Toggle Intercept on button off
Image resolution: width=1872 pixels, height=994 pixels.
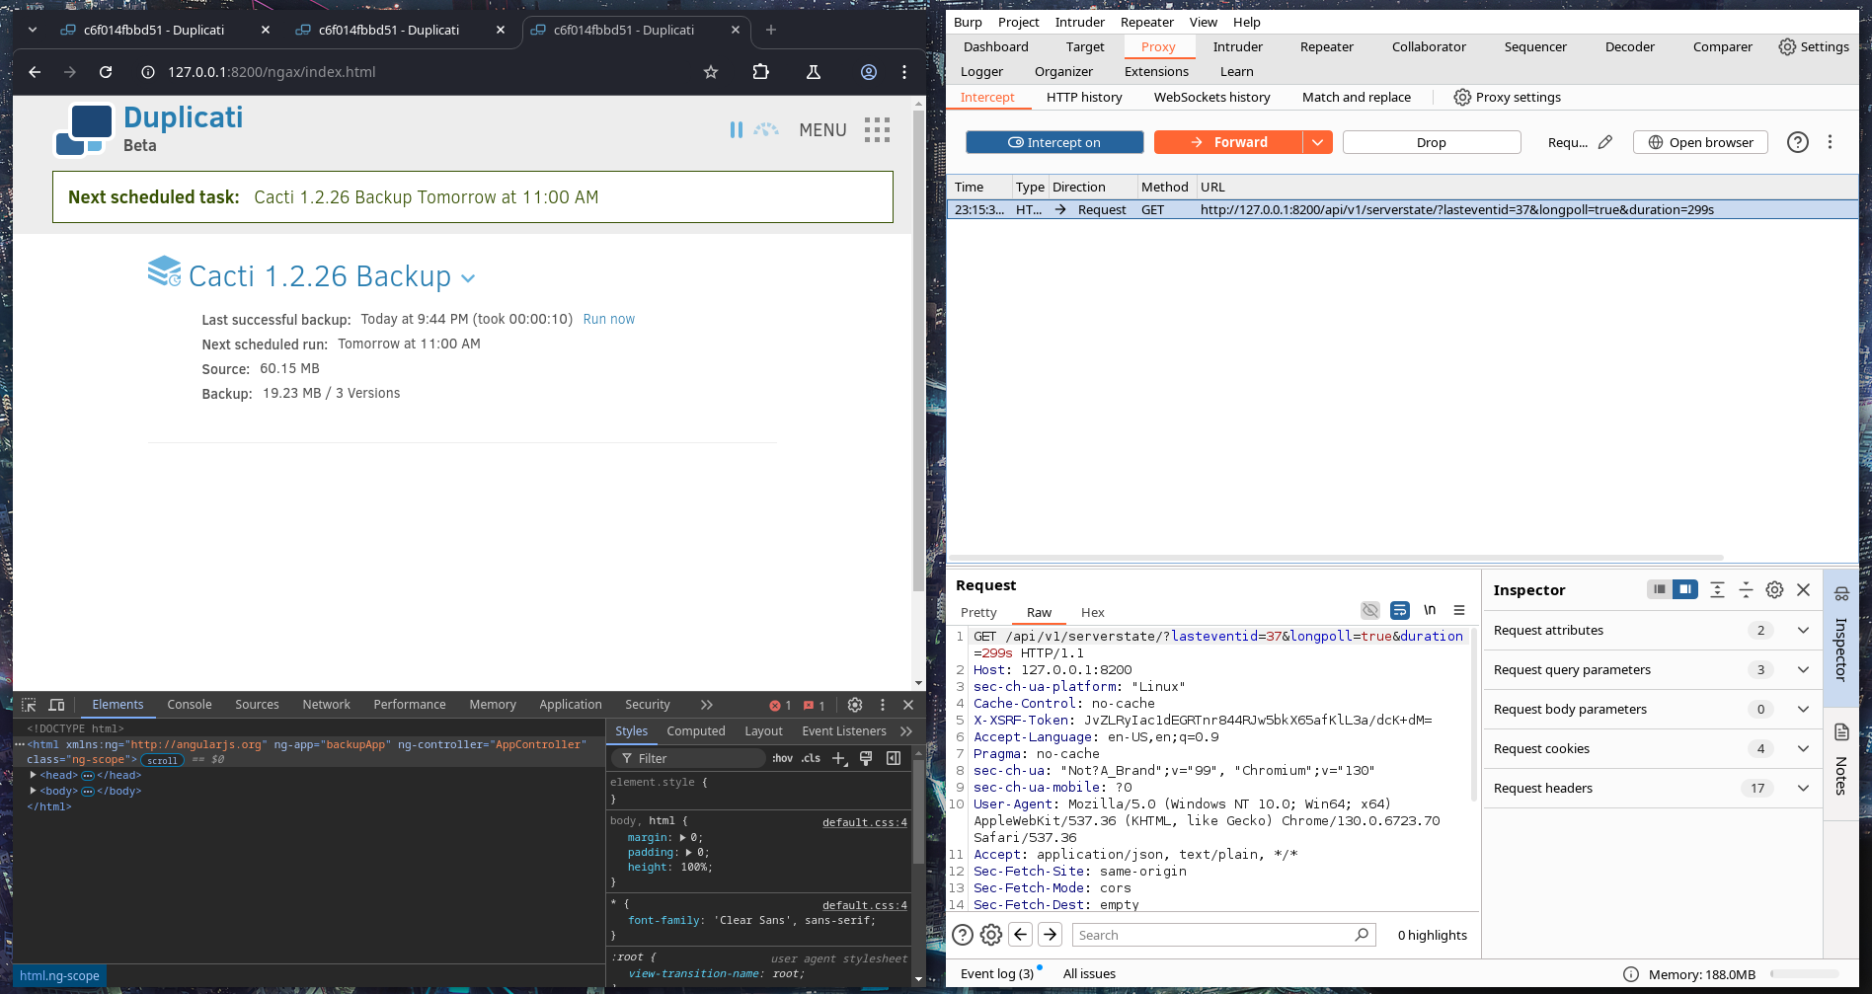click(x=1054, y=142)
